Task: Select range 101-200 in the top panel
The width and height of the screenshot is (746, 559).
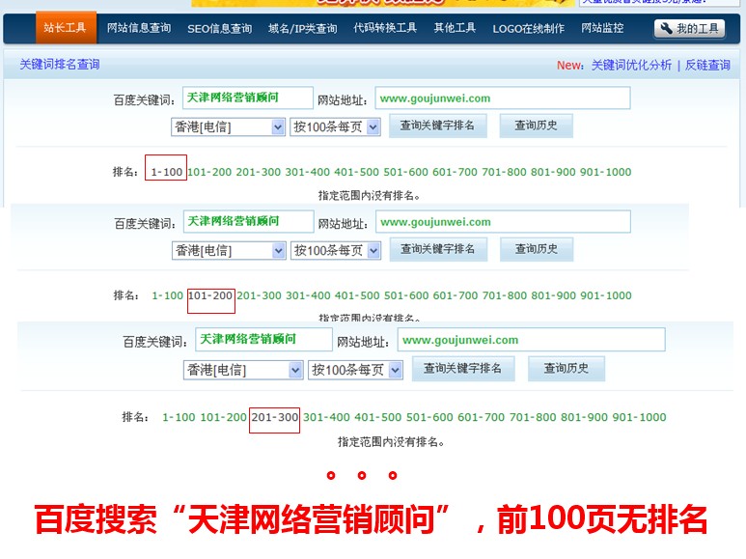Action: [209, 172]
